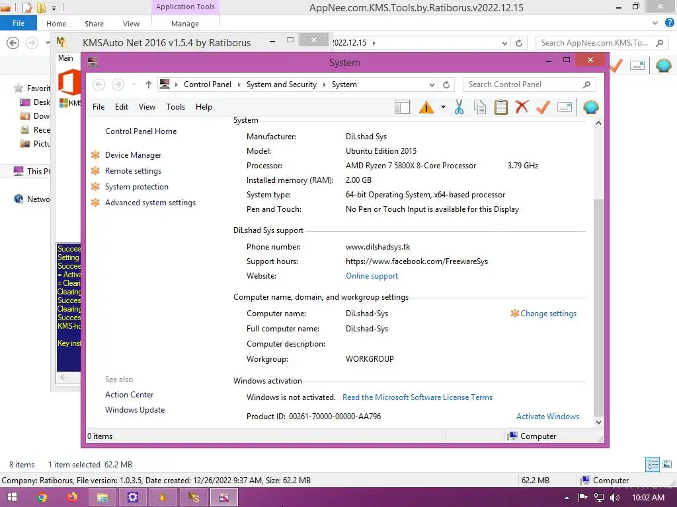The image size is (677, 507).
Task: Click the blue shell icon in System toolbar
Action: [x=590, y=107]
